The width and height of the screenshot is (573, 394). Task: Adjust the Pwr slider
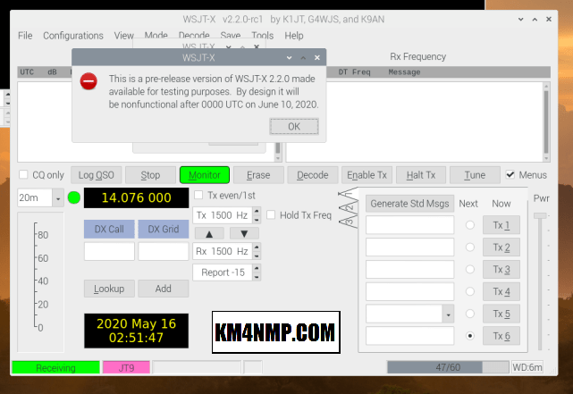pyautogui.click(x=540, y=216)
